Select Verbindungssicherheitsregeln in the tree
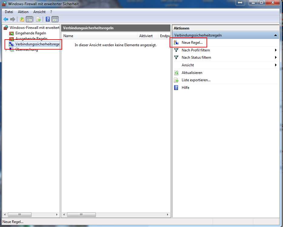This screenshot has width=283, height=227. (37, 44)
